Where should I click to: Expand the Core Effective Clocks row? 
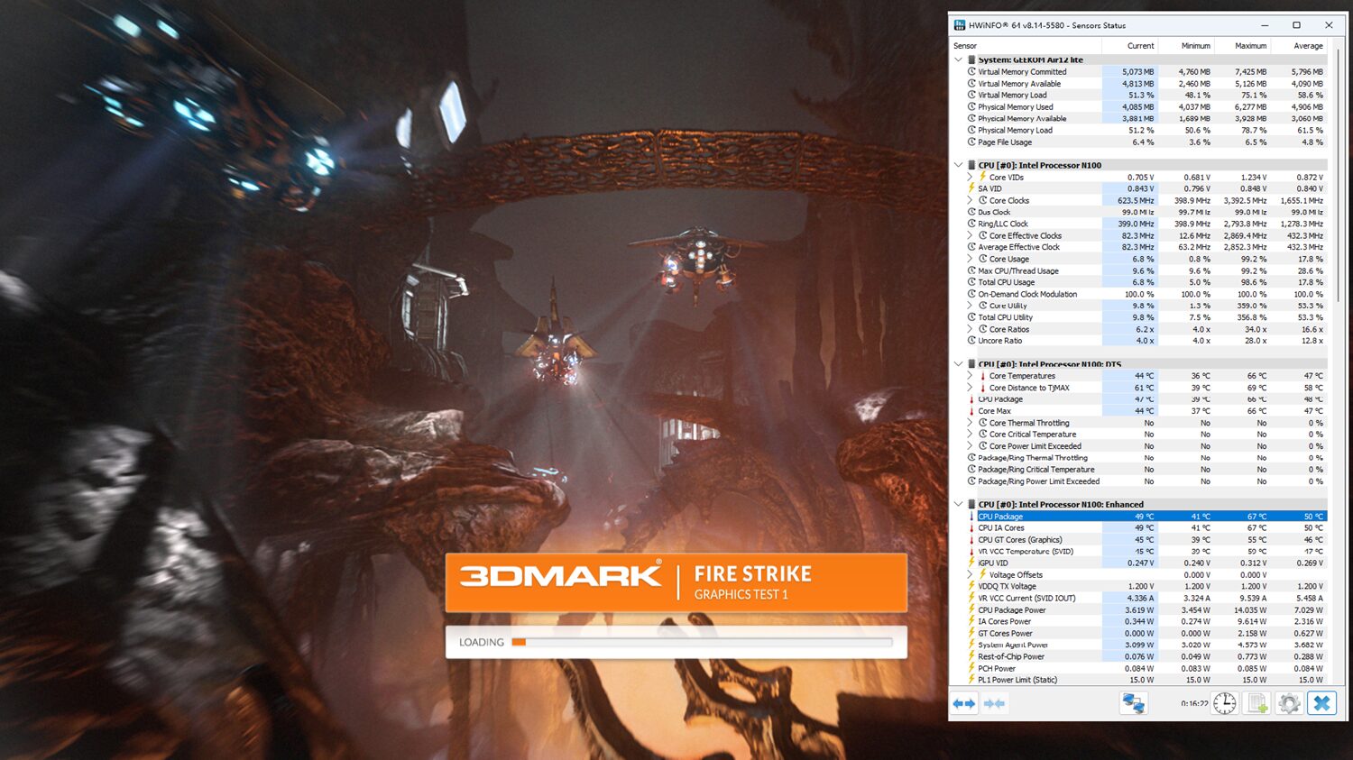[x=971, y=235]
